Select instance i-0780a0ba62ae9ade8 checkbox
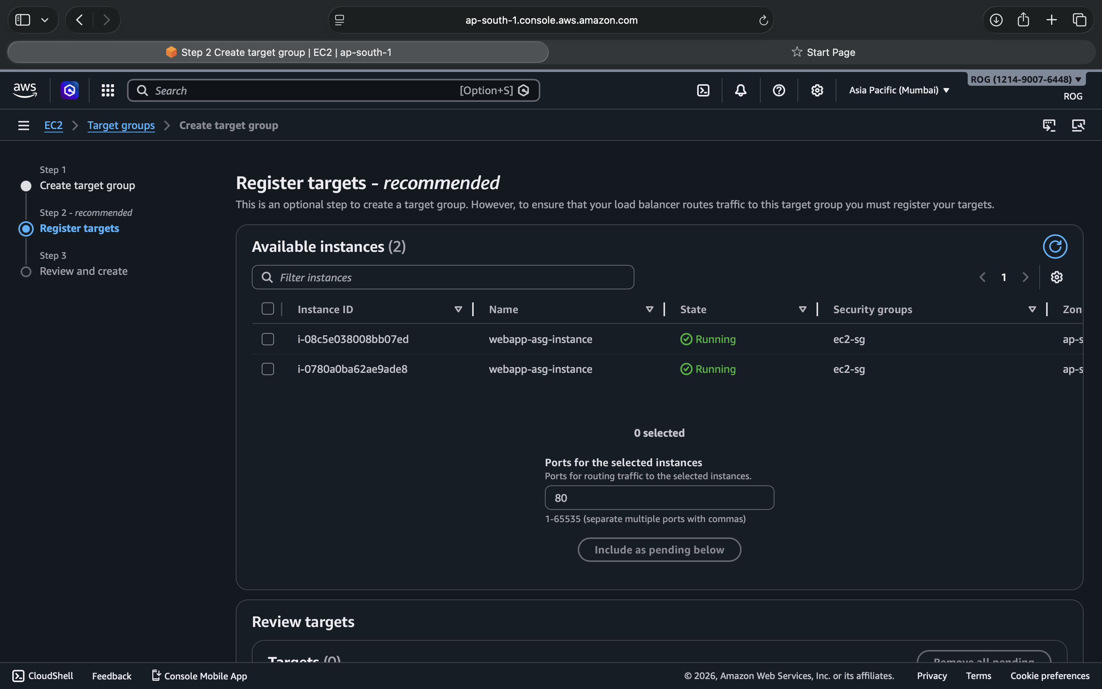The image size is (1102, 689). pyautogui.click(x=268, y=369)
